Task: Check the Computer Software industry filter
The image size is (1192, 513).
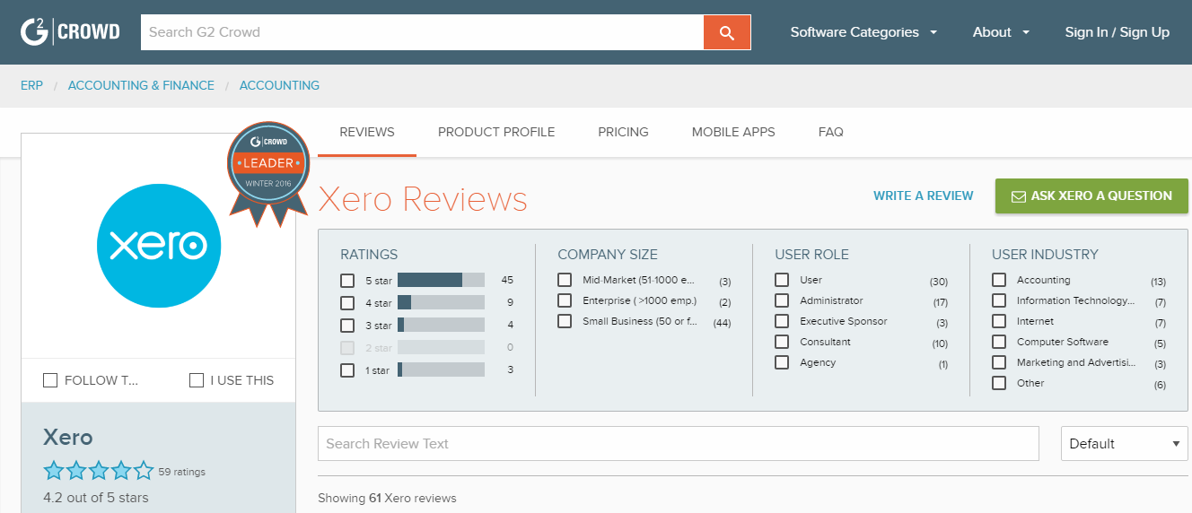Action: (999, 342)
